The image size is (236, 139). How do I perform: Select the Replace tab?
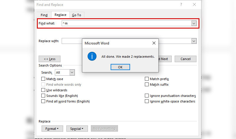[x=60, y=15]
